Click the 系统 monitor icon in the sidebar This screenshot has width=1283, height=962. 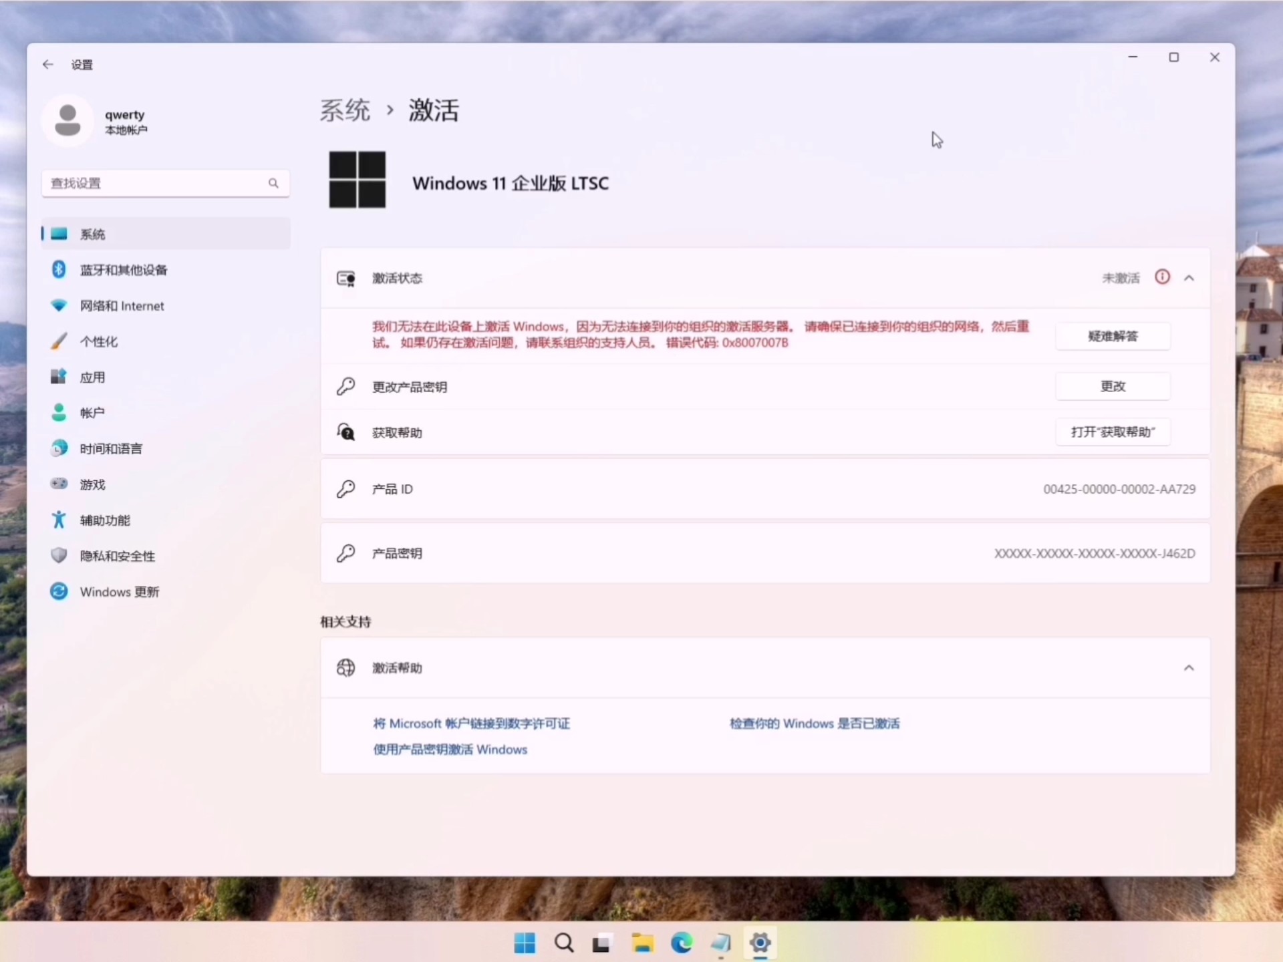pos(59,234)
